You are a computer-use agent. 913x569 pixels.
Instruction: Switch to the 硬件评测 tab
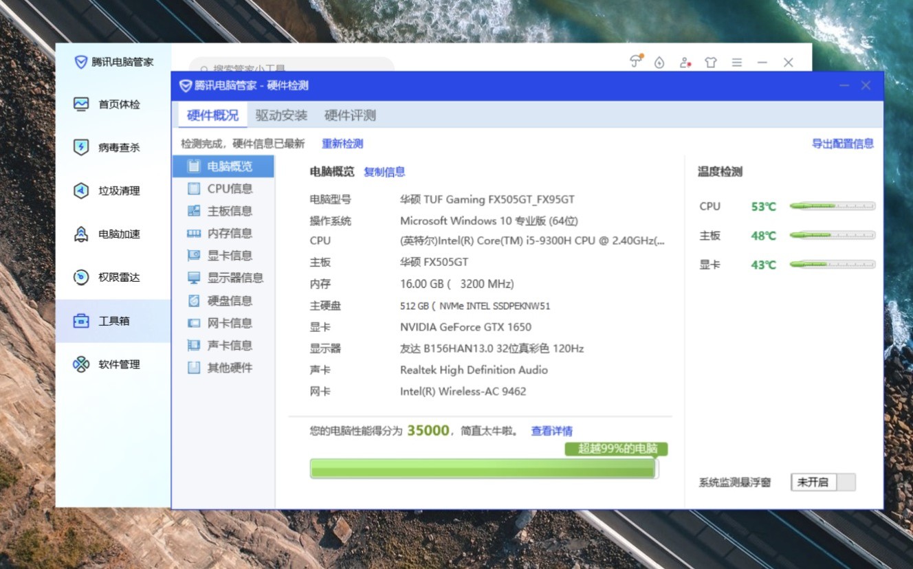pos(350,115)
